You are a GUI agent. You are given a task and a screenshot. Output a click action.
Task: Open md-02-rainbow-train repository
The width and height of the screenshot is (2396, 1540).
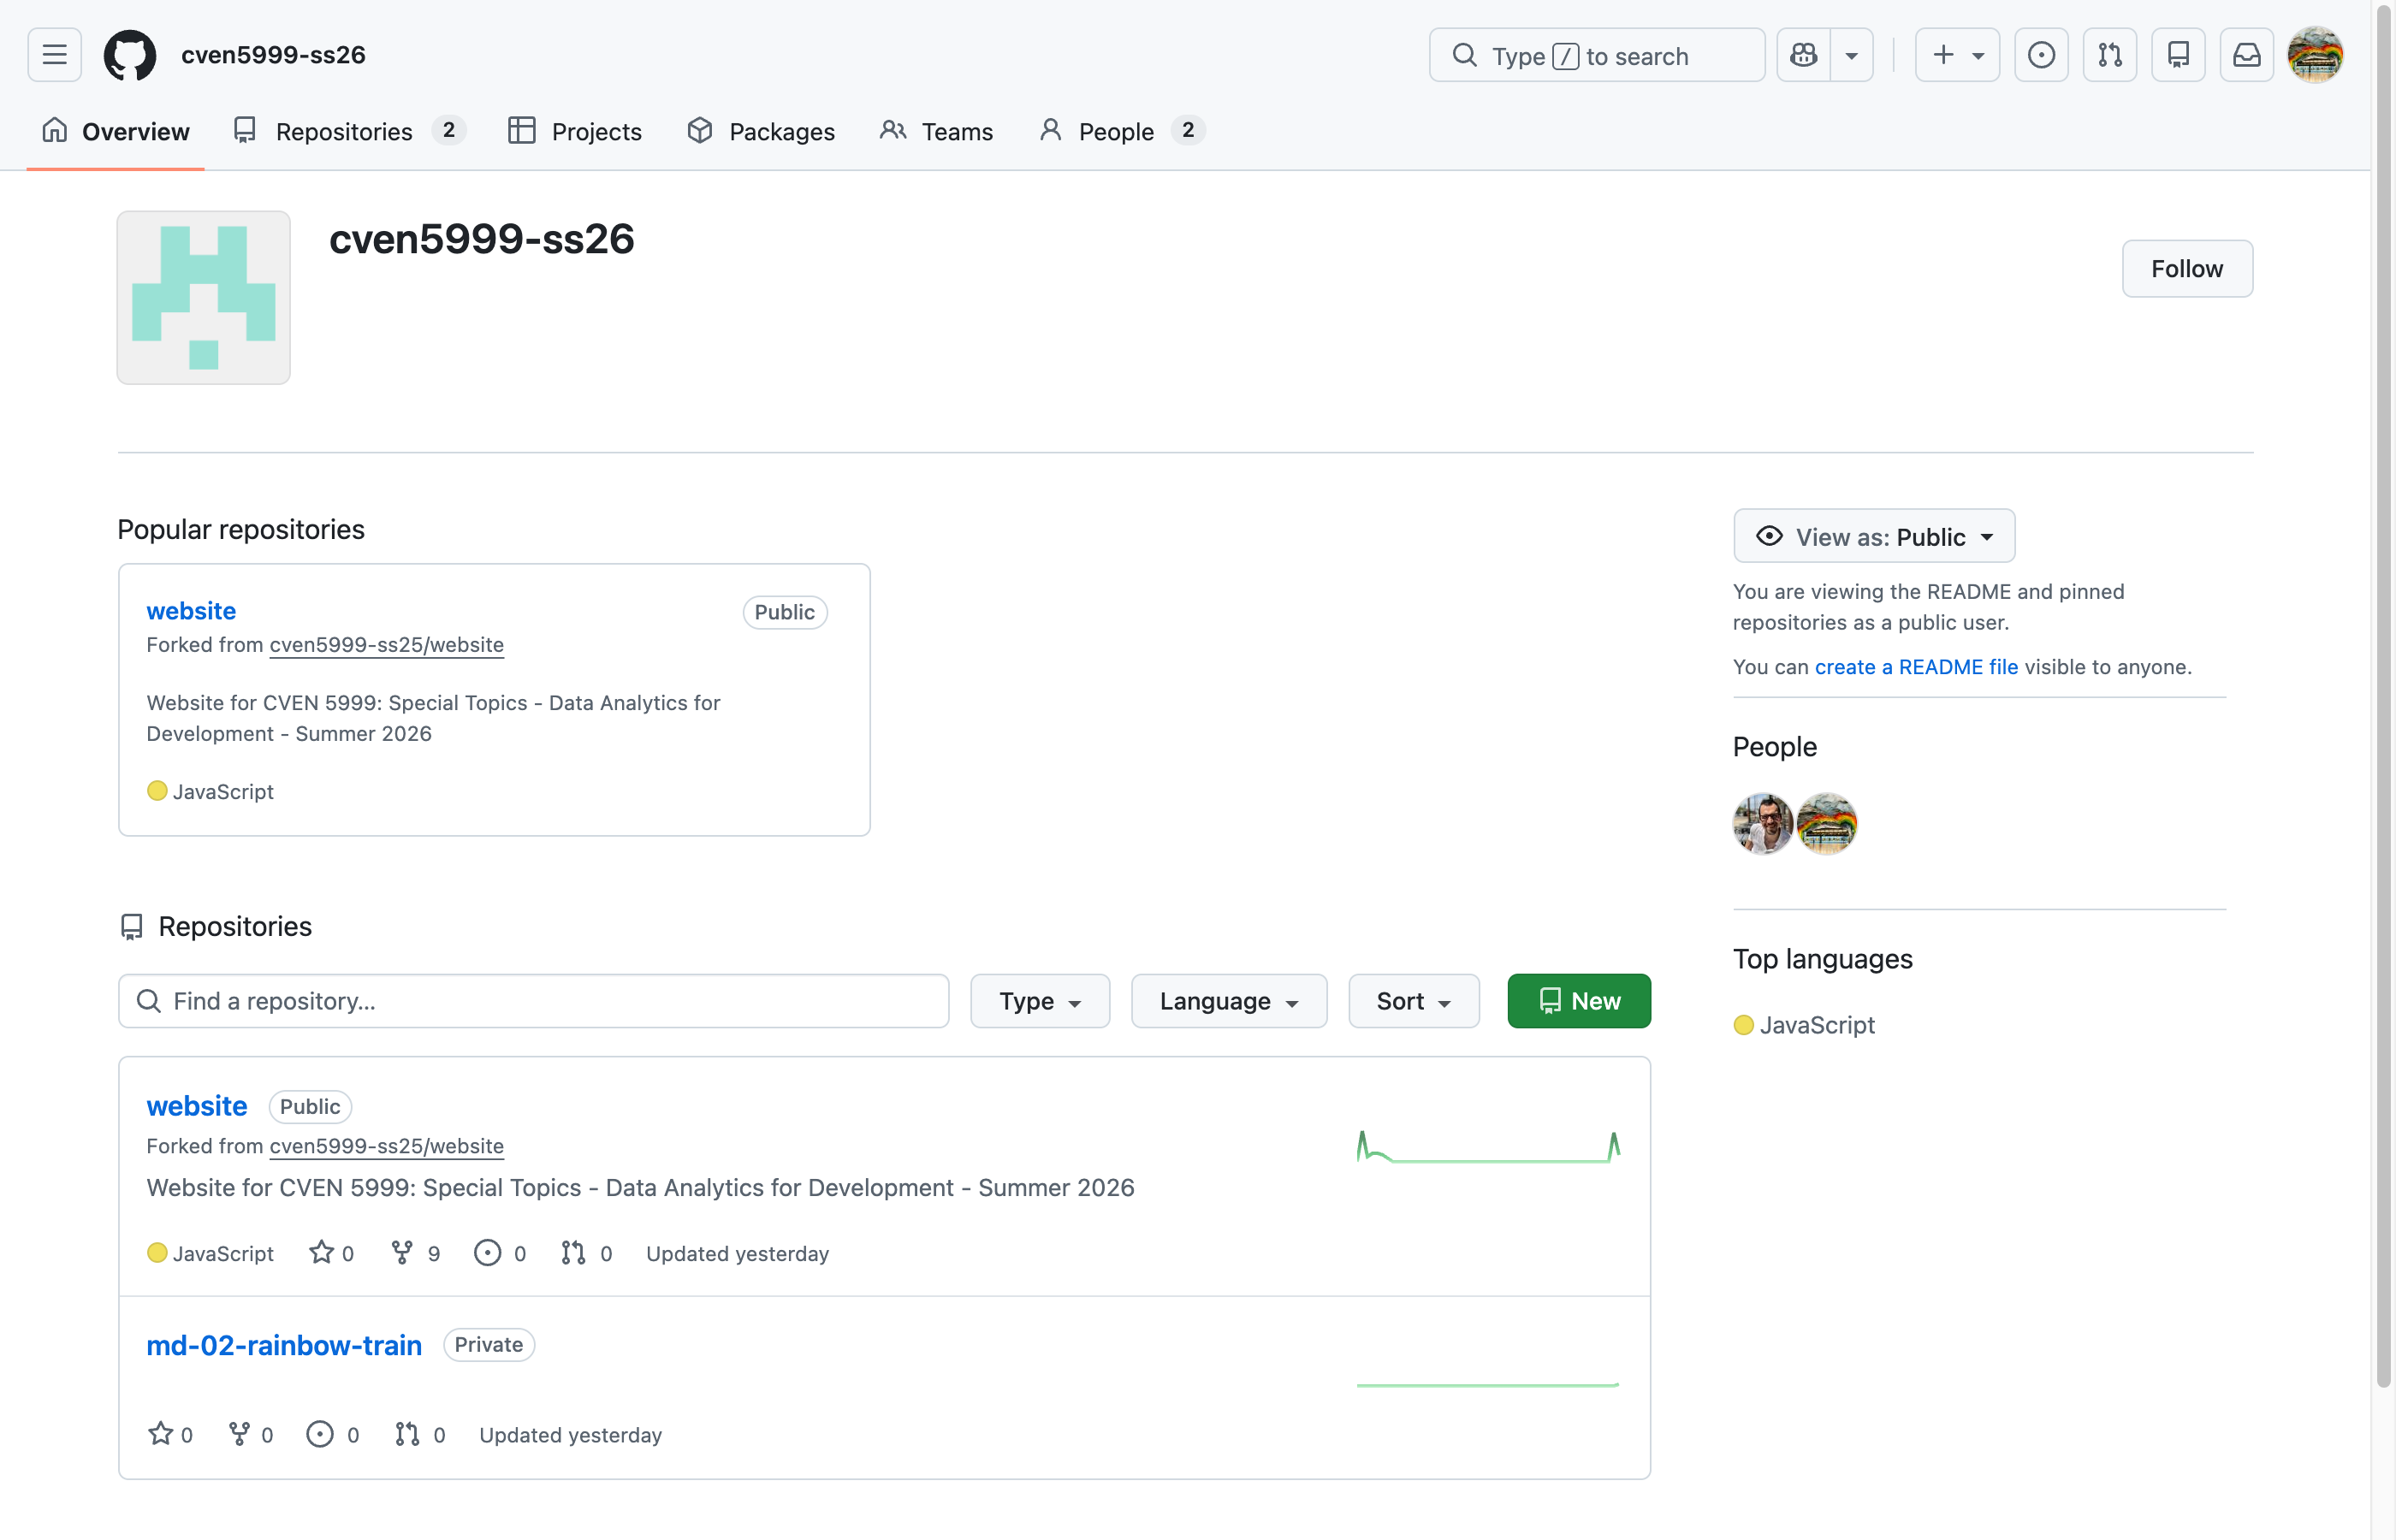click(284, 1345)
